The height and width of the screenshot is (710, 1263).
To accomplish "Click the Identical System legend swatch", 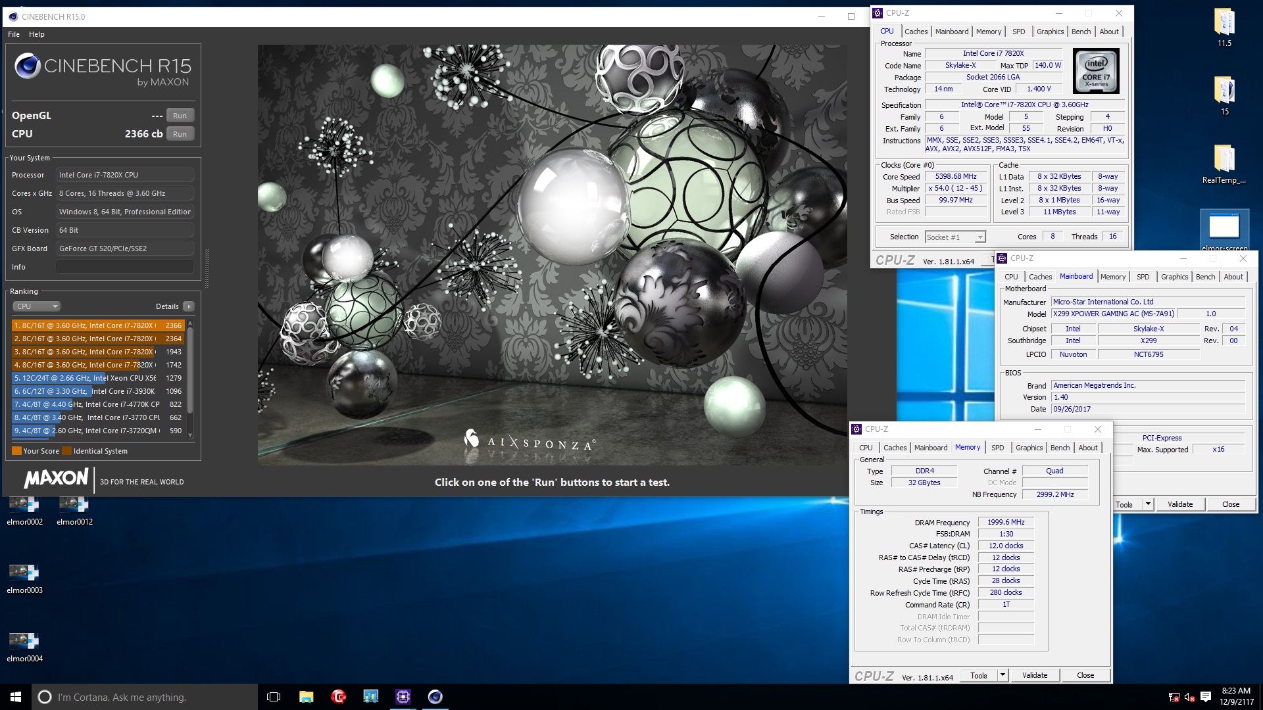I will pyautogui.click(x=66, y=451).
